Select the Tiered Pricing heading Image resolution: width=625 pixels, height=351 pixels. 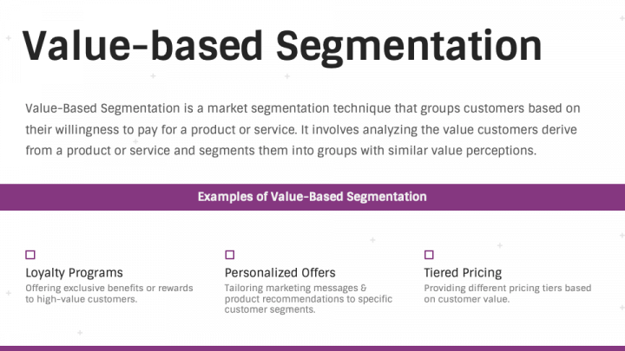coord(463,273)
